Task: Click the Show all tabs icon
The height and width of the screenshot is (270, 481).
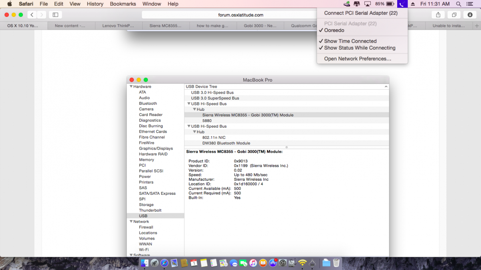Action: coord(454,15)
